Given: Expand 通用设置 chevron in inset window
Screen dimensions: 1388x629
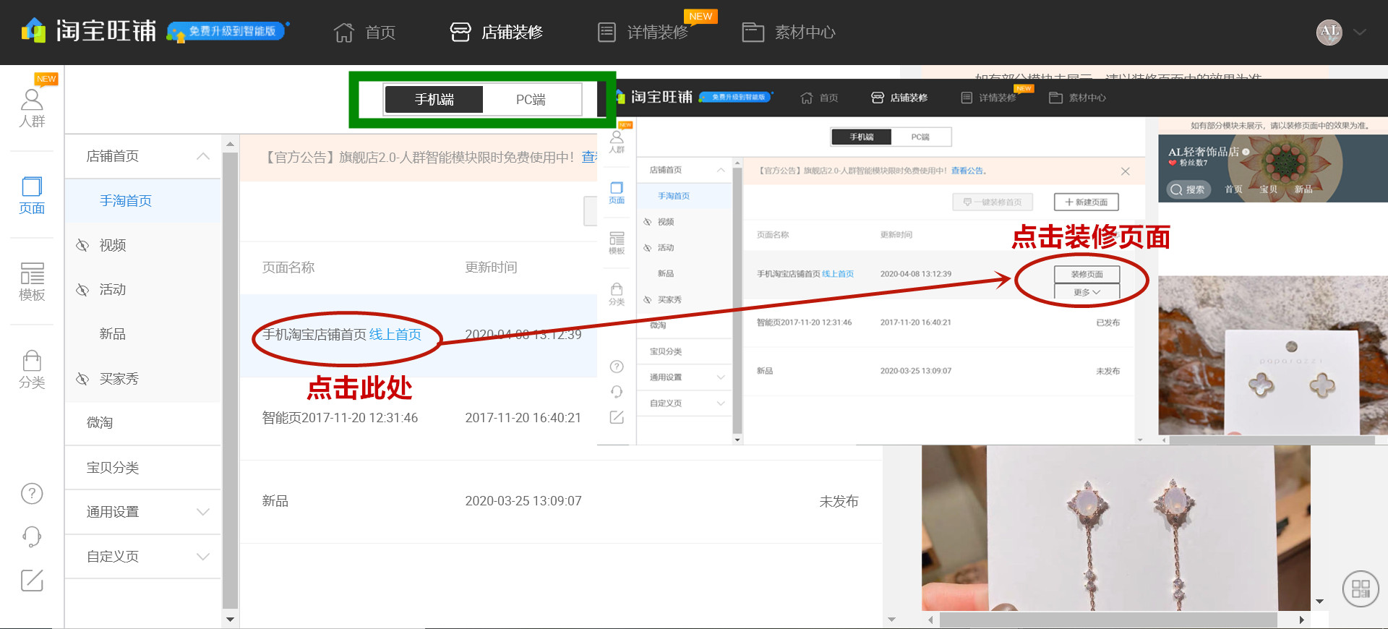Looking at the screenshot, I should pyautogui.click(x=721, y=377).
